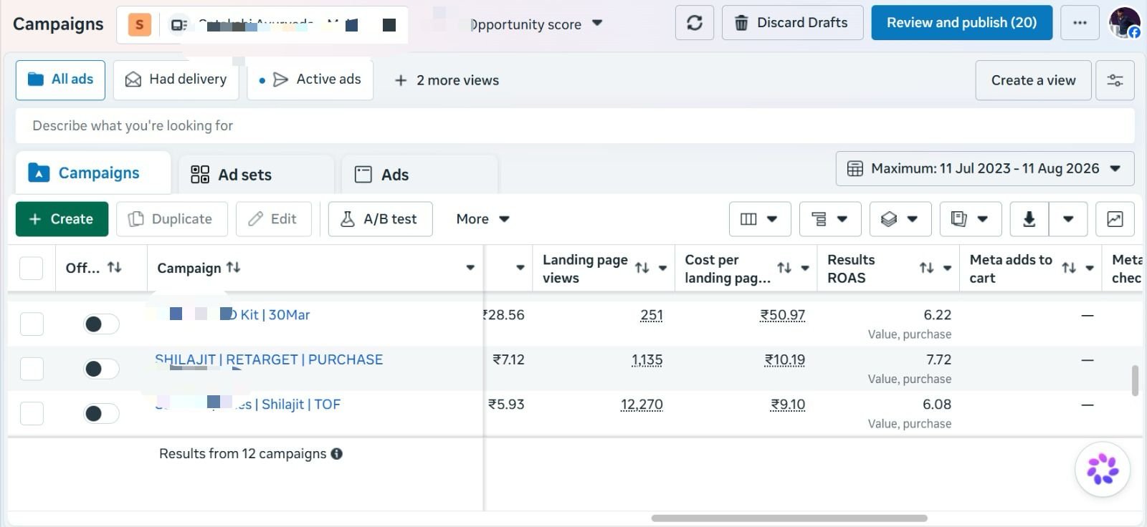
Task: Click the info icon beside Results from 12 campaigns
Action: pyautogui.click(x=336, y=454)
